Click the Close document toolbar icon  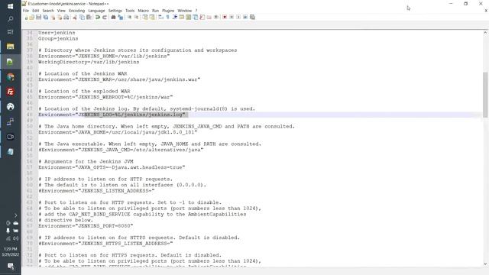click(x=53, y=18)
